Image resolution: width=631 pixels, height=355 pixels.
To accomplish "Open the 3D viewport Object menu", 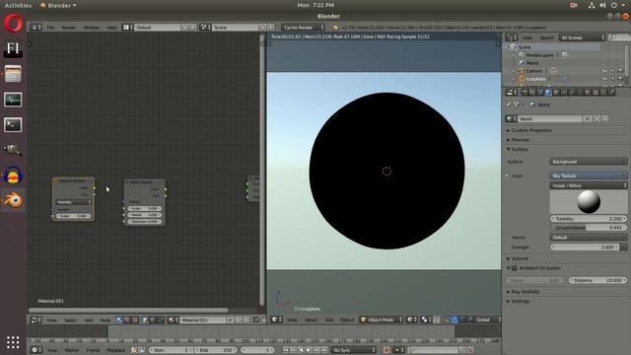I will (347, 319).
